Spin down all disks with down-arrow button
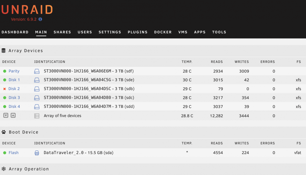Viewport: 306px width, 175px height. coord(6,115)
